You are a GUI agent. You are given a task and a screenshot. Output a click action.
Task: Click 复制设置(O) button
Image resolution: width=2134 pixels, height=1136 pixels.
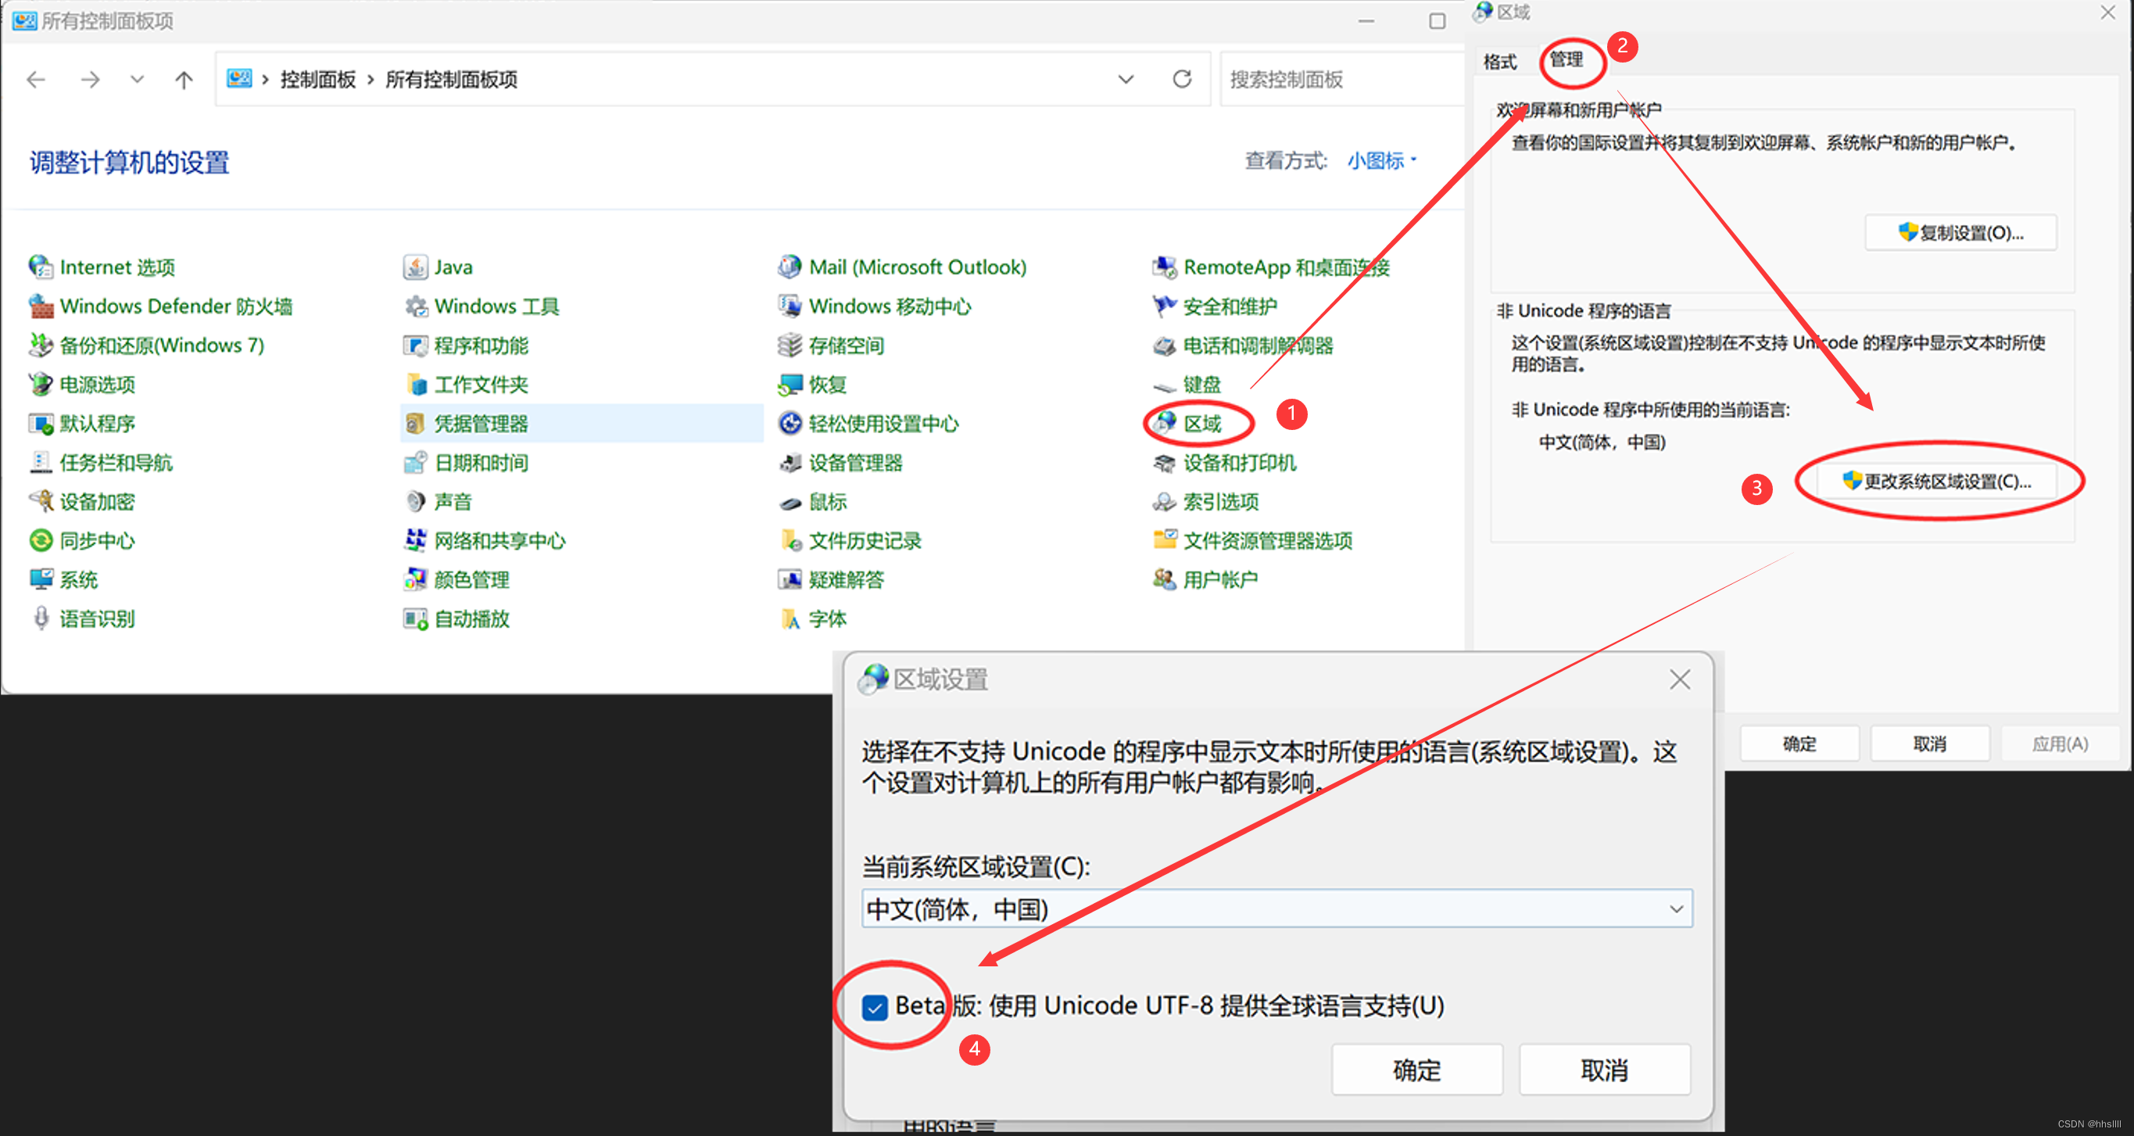[x=1960, y=233]
